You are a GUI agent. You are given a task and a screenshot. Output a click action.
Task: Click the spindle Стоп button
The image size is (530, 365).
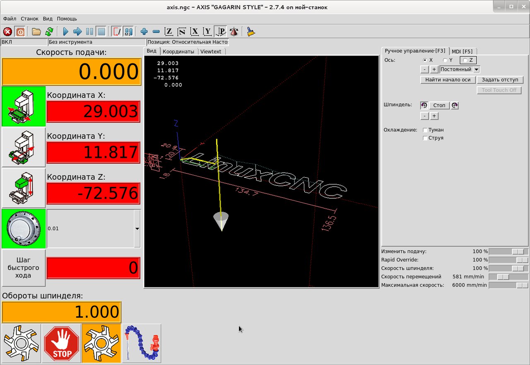(439, 106)
